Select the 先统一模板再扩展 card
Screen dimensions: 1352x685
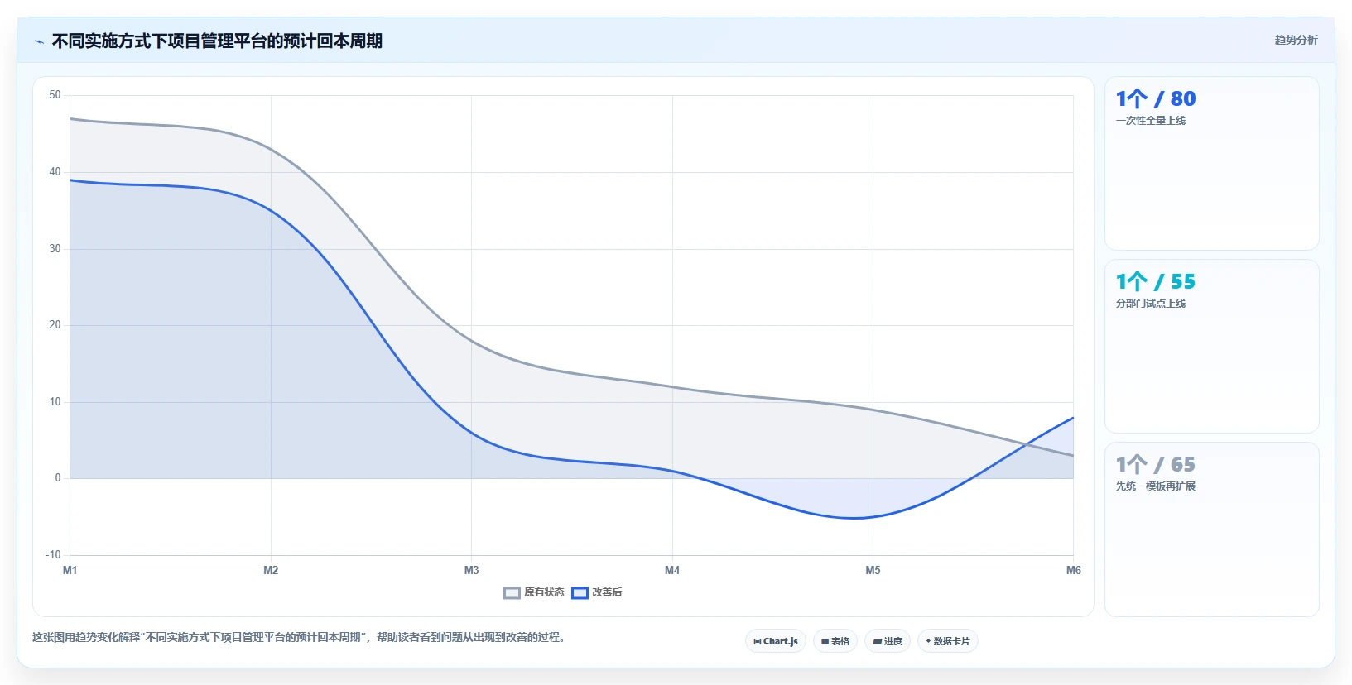click(1211, 529)
